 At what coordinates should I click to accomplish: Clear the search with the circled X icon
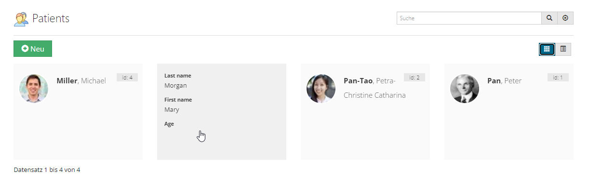tap(565, 18)
